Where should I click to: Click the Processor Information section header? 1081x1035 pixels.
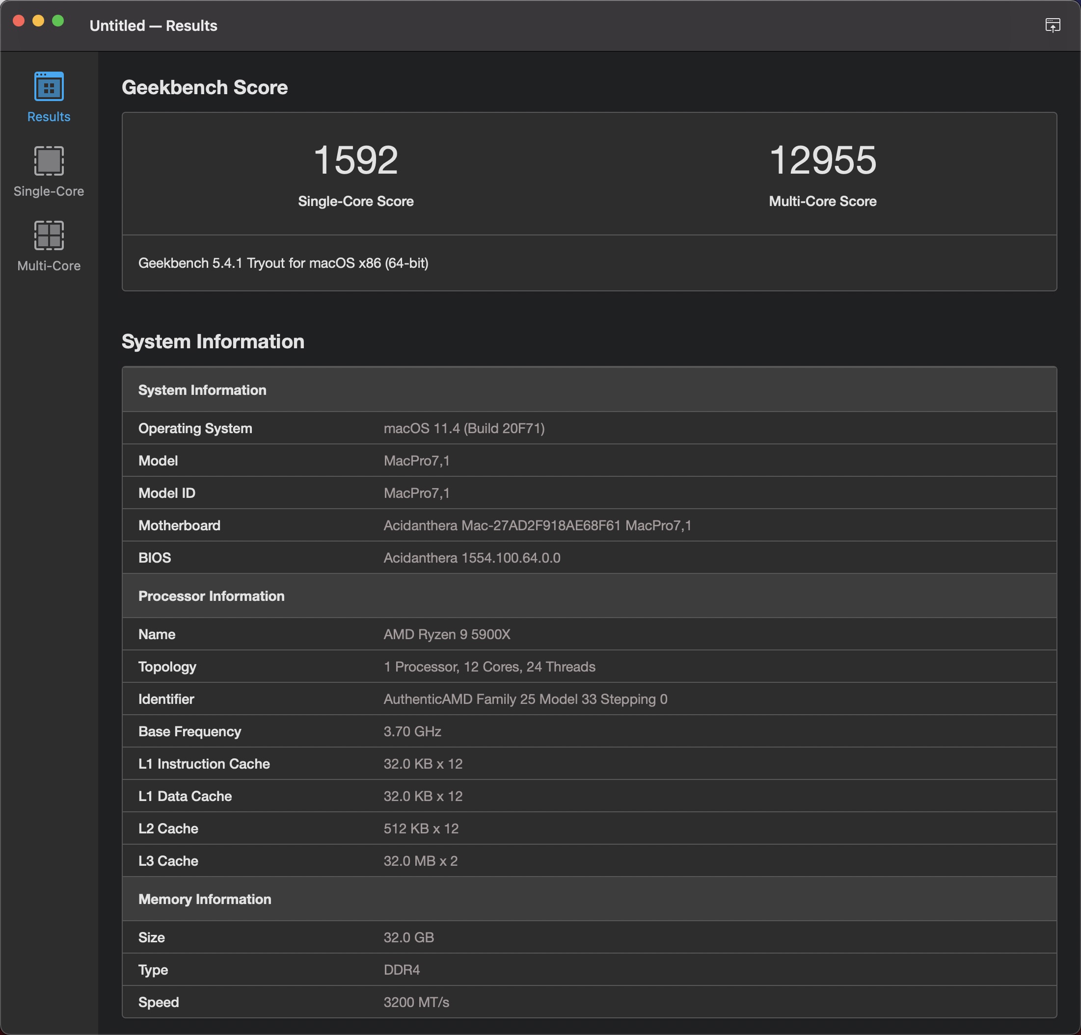(211, 596)
